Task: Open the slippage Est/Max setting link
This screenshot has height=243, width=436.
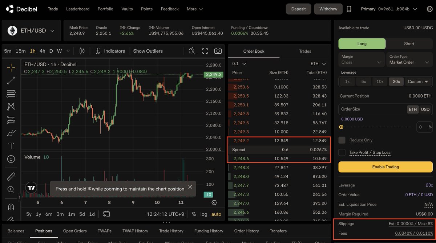Action: 411,224
